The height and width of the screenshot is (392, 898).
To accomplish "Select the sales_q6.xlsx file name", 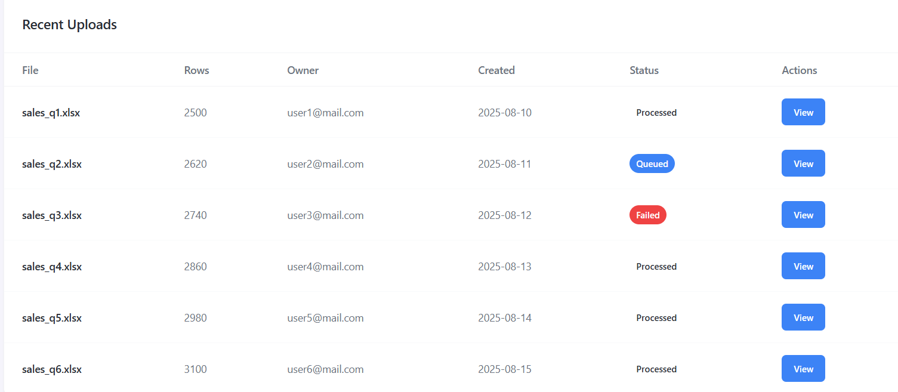I will click(52, 369).
